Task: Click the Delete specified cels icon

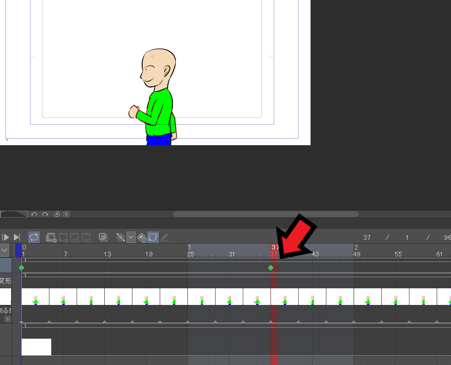Action: pyautogui.click(x=86, y=237)
